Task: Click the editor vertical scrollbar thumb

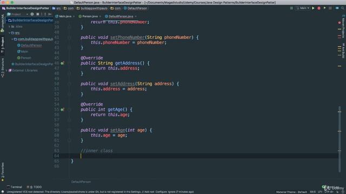Action: 340,139
